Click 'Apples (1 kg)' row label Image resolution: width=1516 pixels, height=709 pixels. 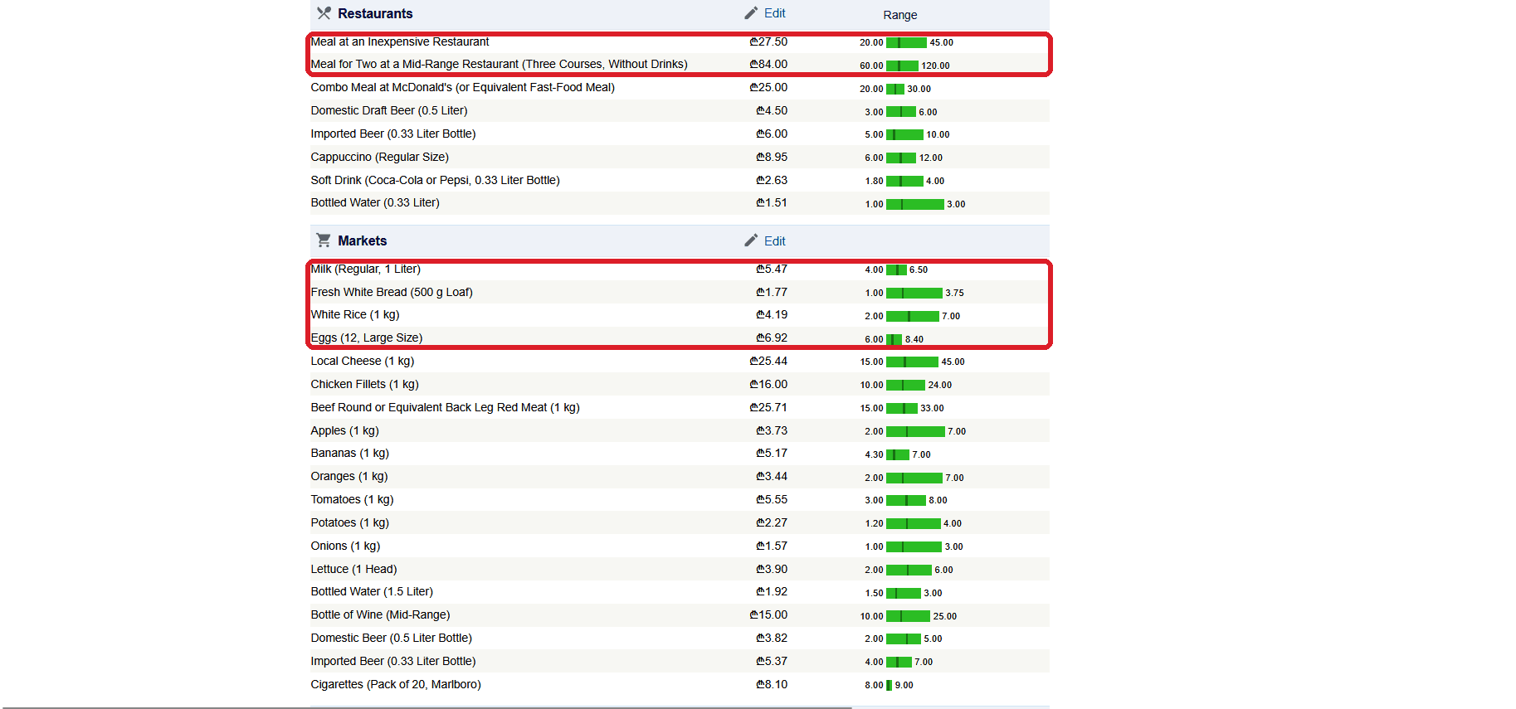pyautogui.click(x=345, y=430)
